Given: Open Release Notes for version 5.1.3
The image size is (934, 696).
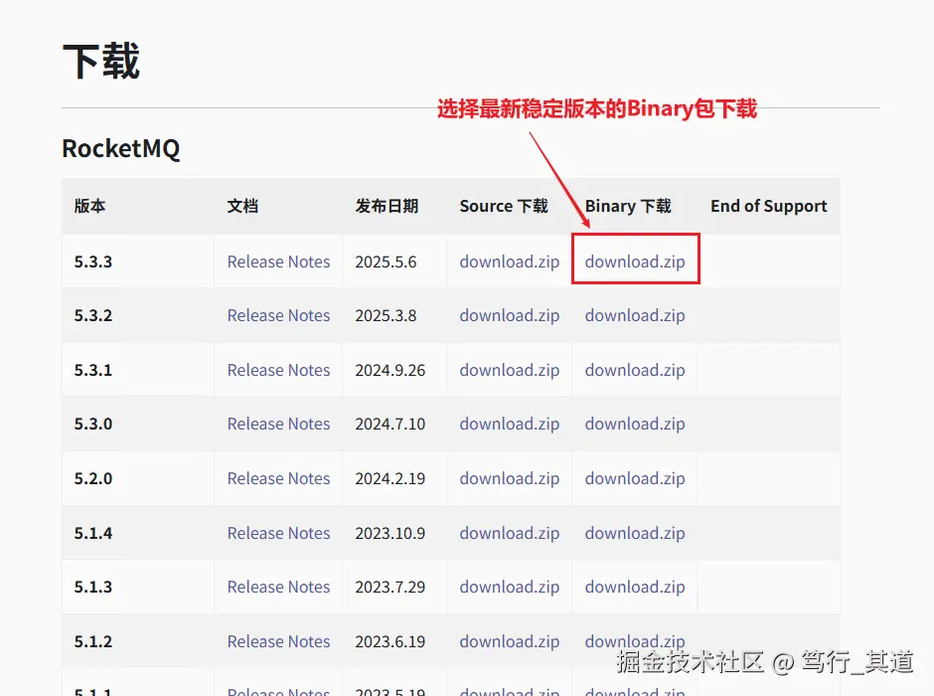Looking at the screenshot, I should [278, 587].
